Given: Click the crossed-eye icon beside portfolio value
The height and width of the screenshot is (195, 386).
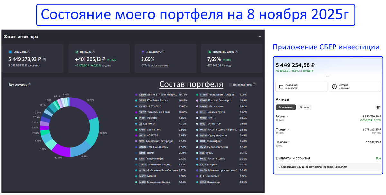Looking at the screenshot, I should click(x=44, y=59).
